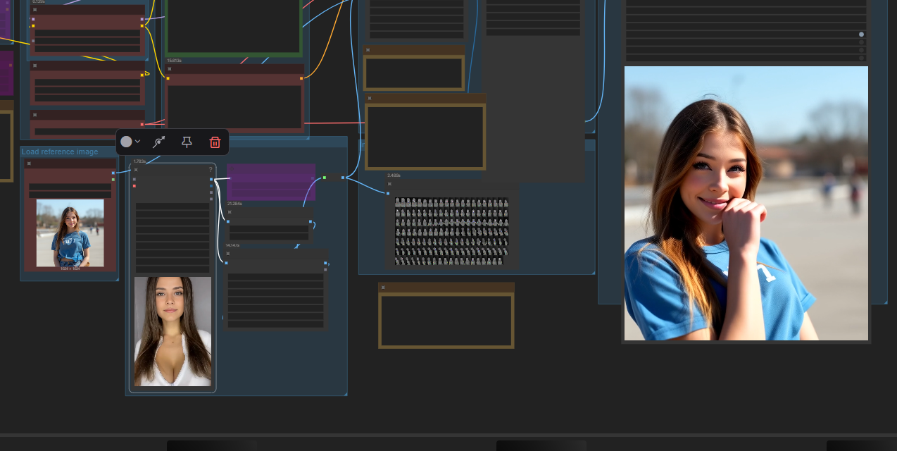Open the node color picker circle
This screenshot has height=451, width=897.
pos(126,142)
